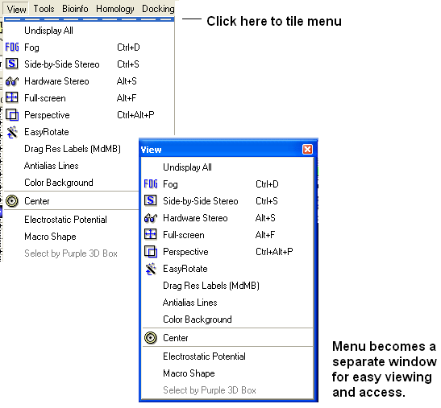The image size is (441, 408).
Task: Open the Bioinfo menu
Action: click(75, 9)
